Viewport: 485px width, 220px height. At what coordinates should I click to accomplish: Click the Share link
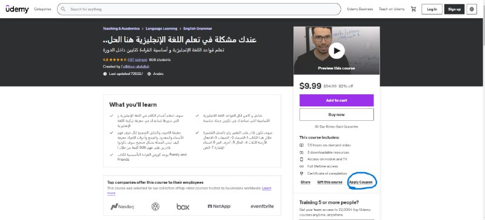coord(306,182)
